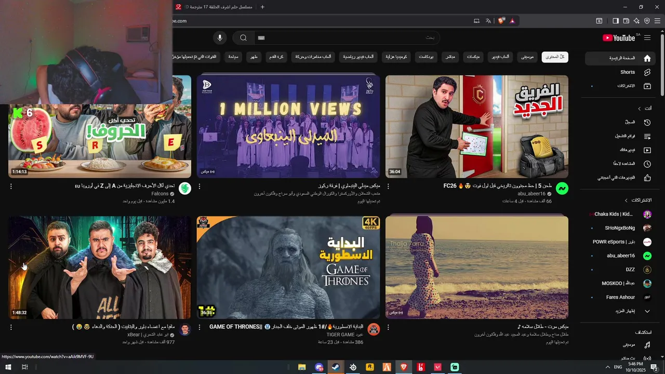Play the FC26 الفريق الجديد video thumbnail
This screenshot has width=665, height=374.
477,127
